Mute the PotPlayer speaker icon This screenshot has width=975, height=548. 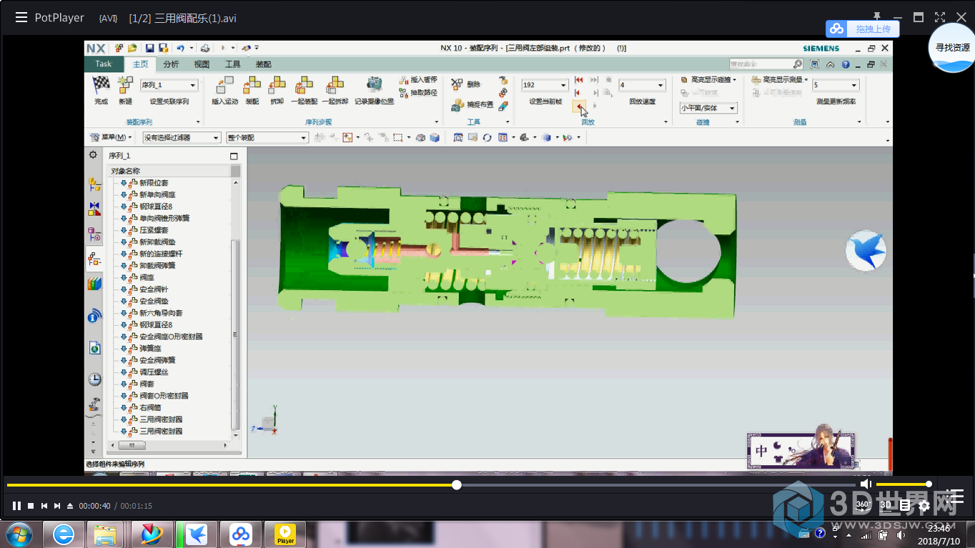(866, 484)
